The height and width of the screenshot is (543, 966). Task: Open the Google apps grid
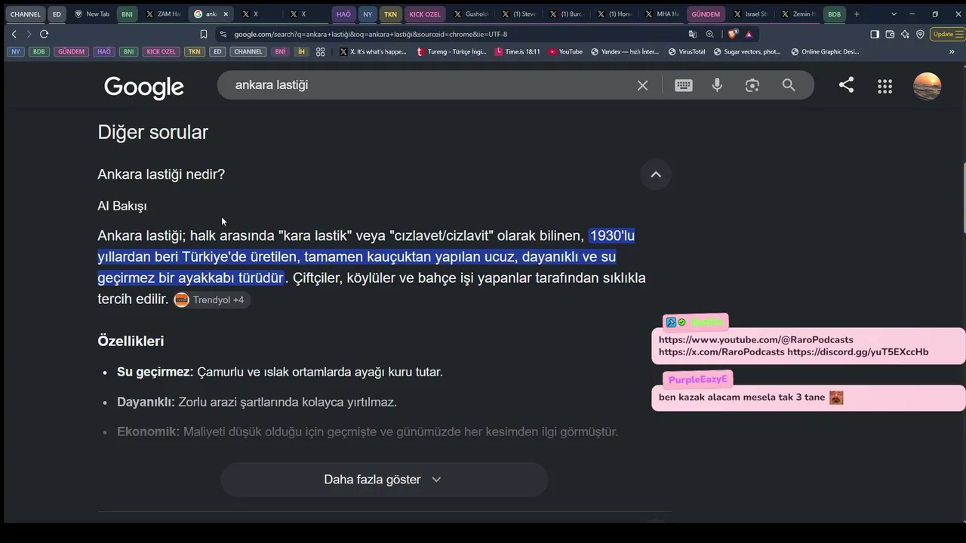[885, 86]
